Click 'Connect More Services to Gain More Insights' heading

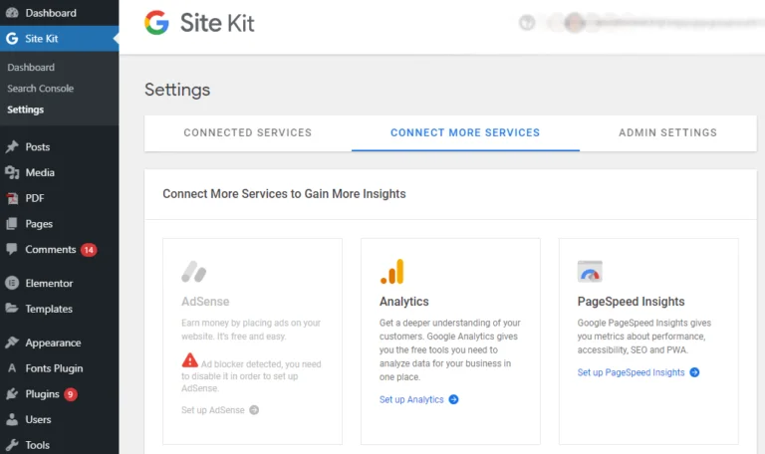point(284,194)
